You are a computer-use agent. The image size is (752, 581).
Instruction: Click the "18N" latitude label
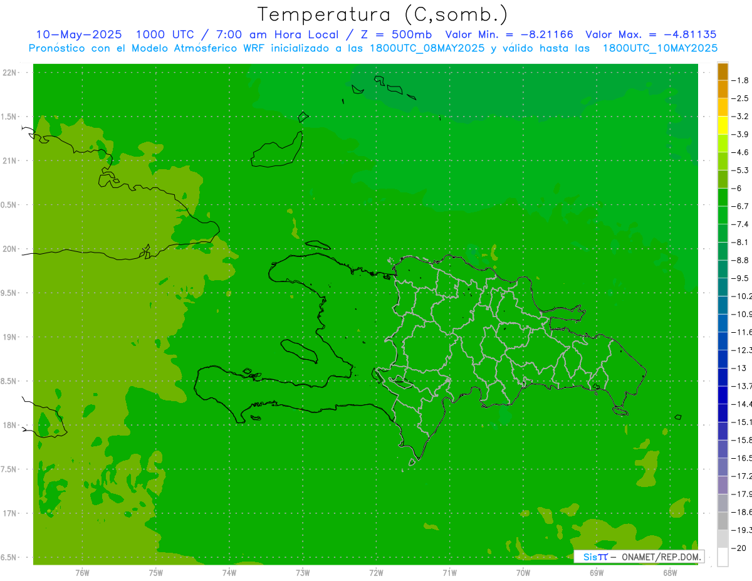pos(10,425)
